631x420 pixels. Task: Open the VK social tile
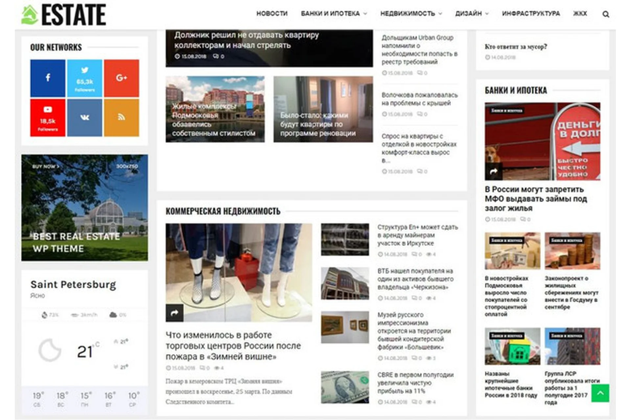84,117
